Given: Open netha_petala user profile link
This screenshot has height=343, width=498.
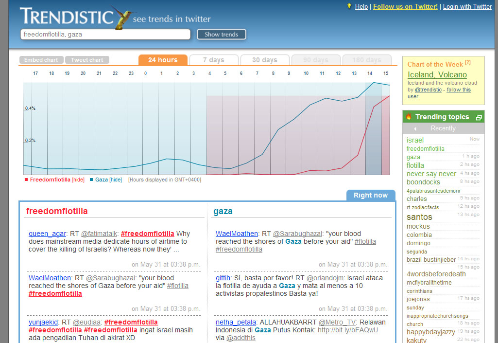Looking at the screenshot, I should [x=236, y=322].
